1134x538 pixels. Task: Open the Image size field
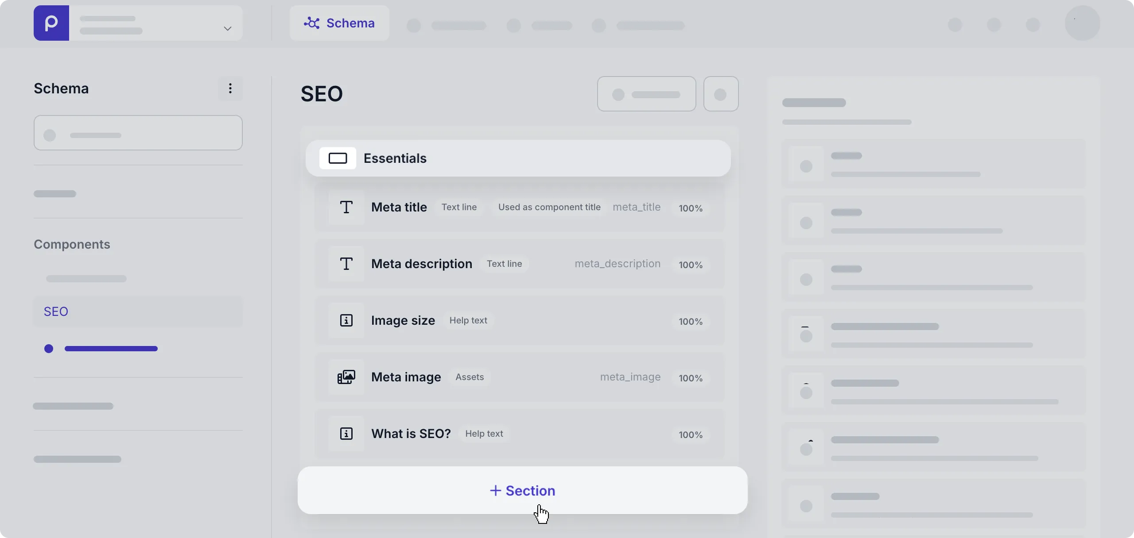[520, 320]
